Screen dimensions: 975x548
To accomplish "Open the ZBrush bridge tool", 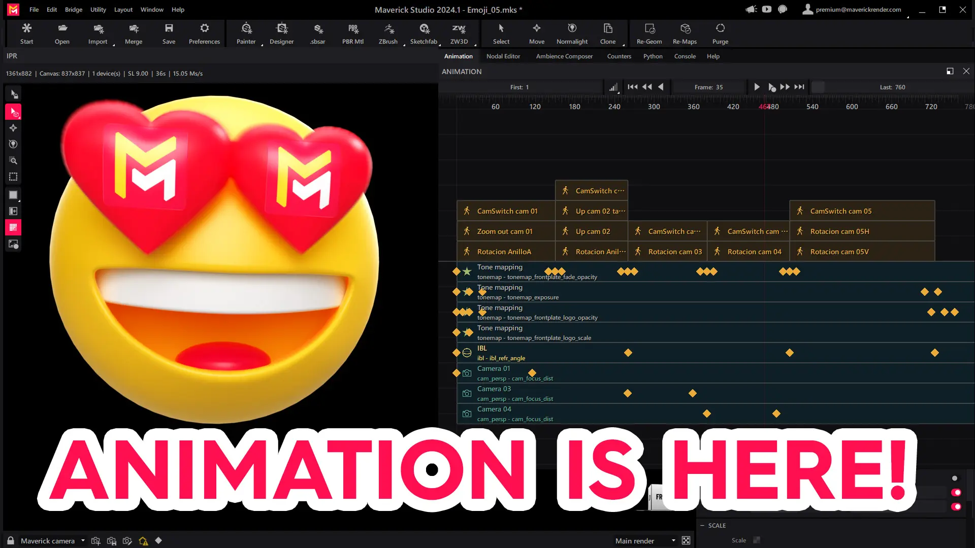I will [388, 33].
